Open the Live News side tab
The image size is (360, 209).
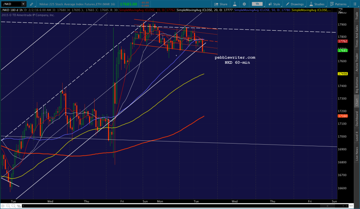click(357, 153)
